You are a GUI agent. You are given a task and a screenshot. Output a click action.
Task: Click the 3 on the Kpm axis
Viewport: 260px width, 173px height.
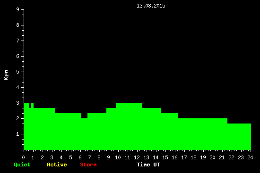(18, 103)
